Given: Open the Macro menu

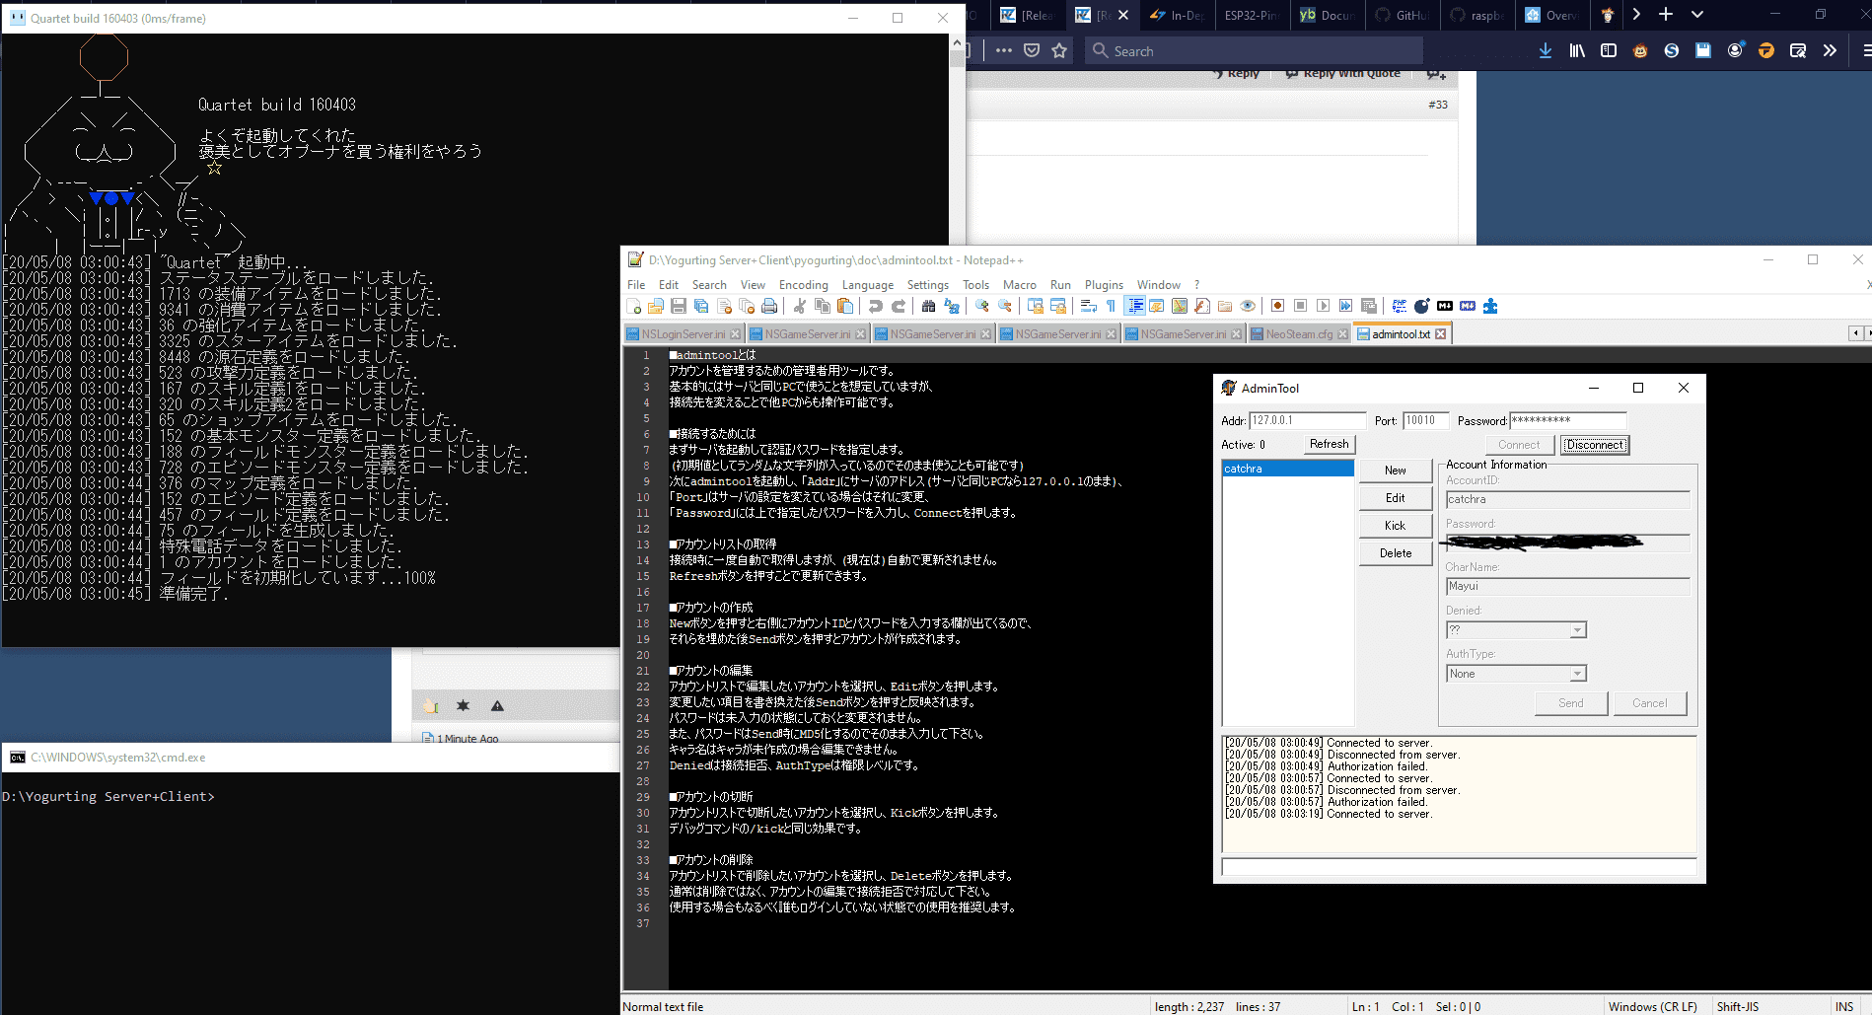Looking at the screenshot, I should (x=1020, y=284).
